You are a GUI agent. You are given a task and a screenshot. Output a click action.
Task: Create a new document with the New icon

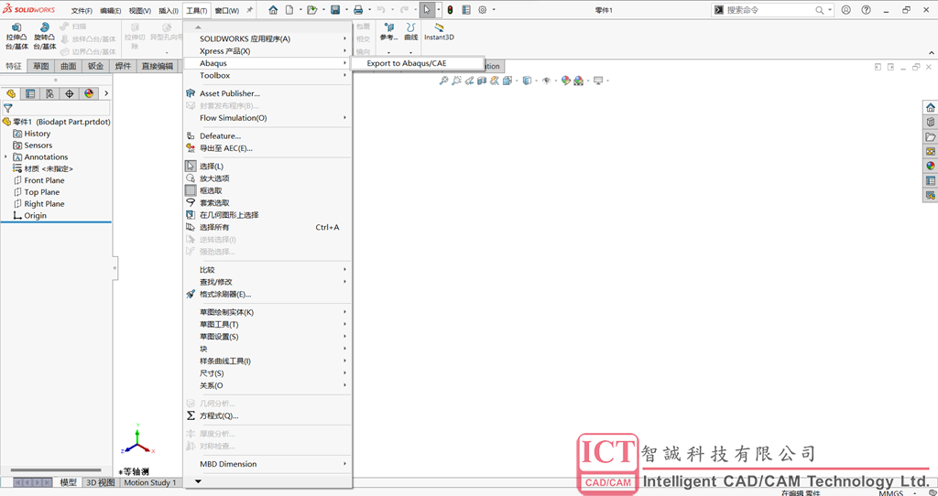point(289,10)
